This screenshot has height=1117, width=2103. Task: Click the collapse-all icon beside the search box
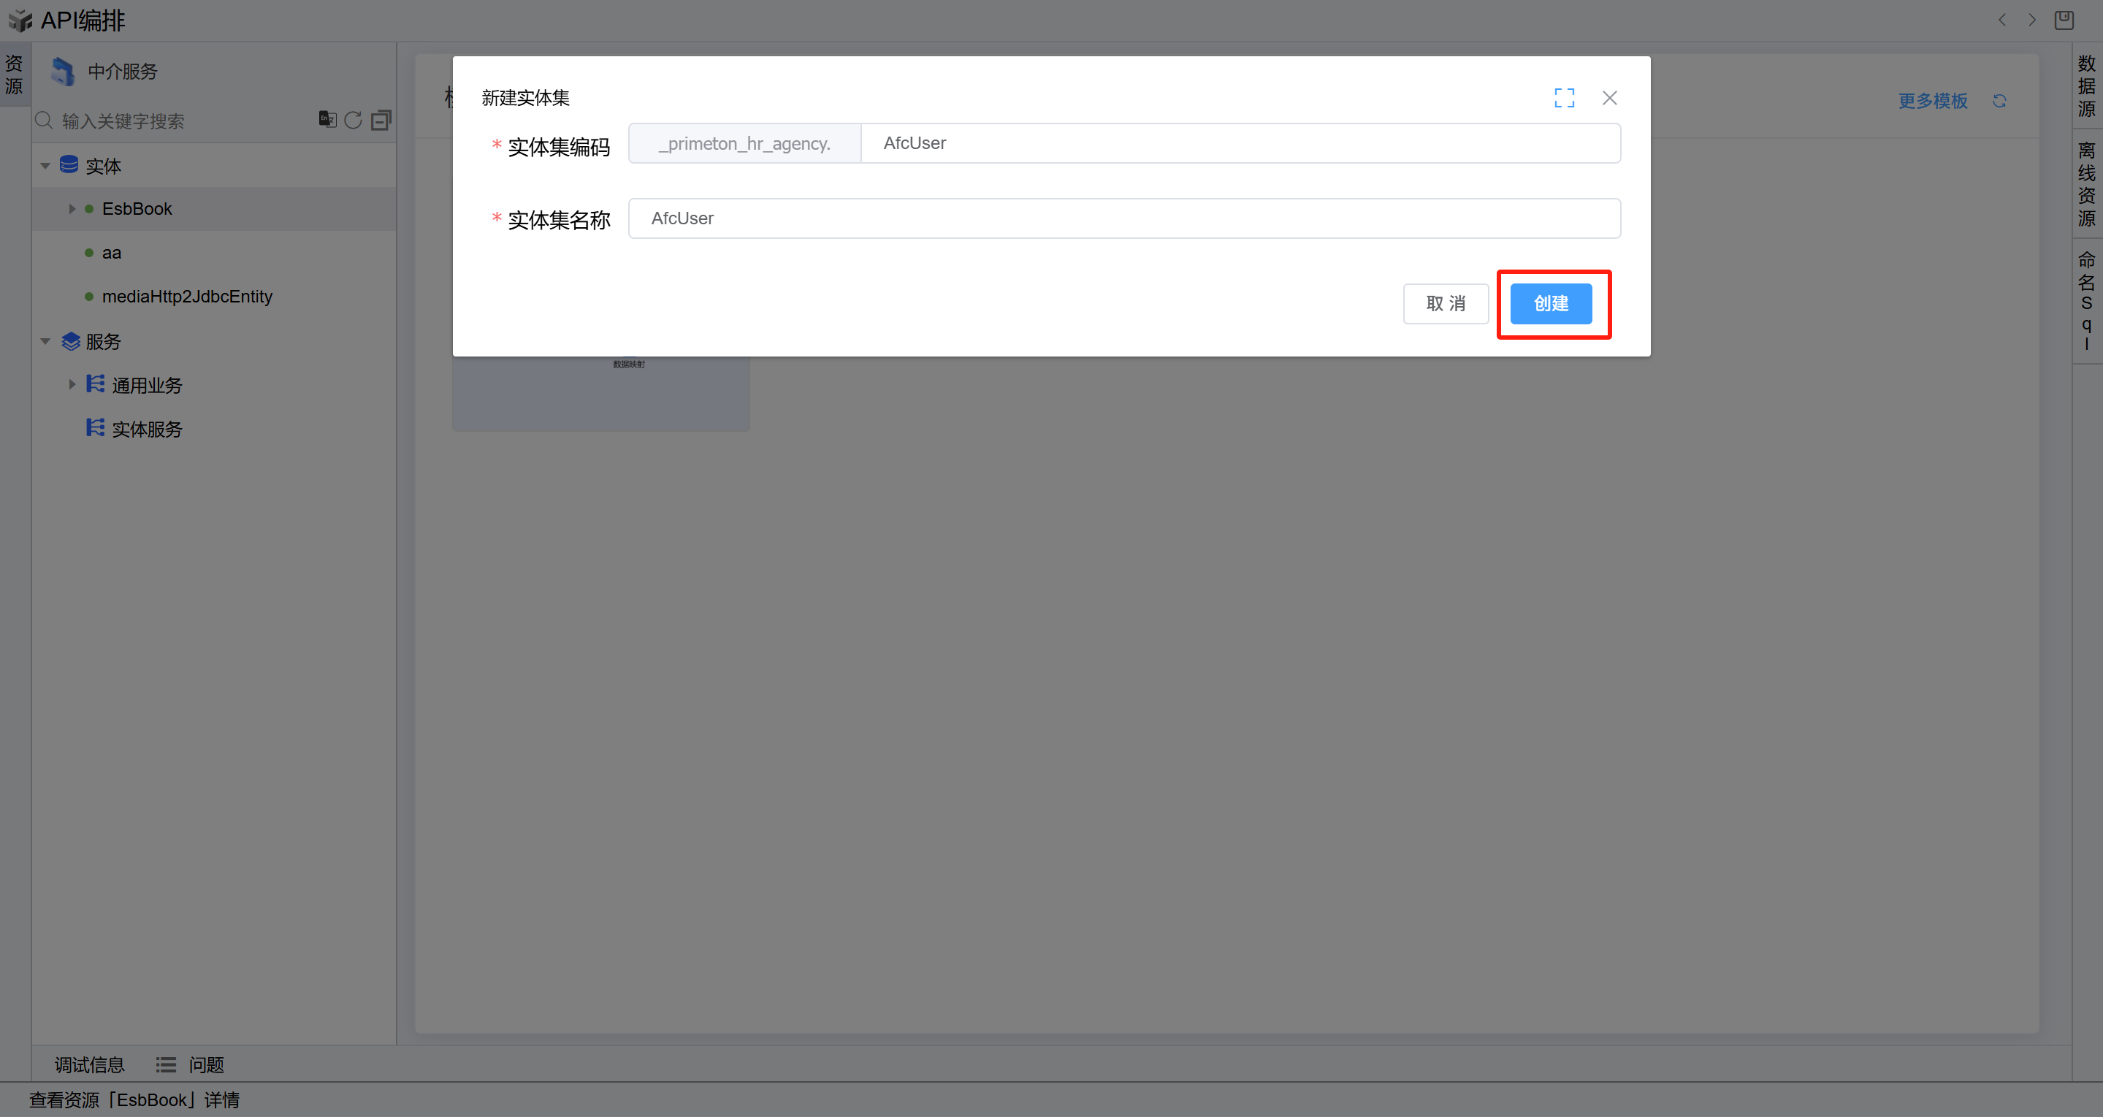point(381,121)
